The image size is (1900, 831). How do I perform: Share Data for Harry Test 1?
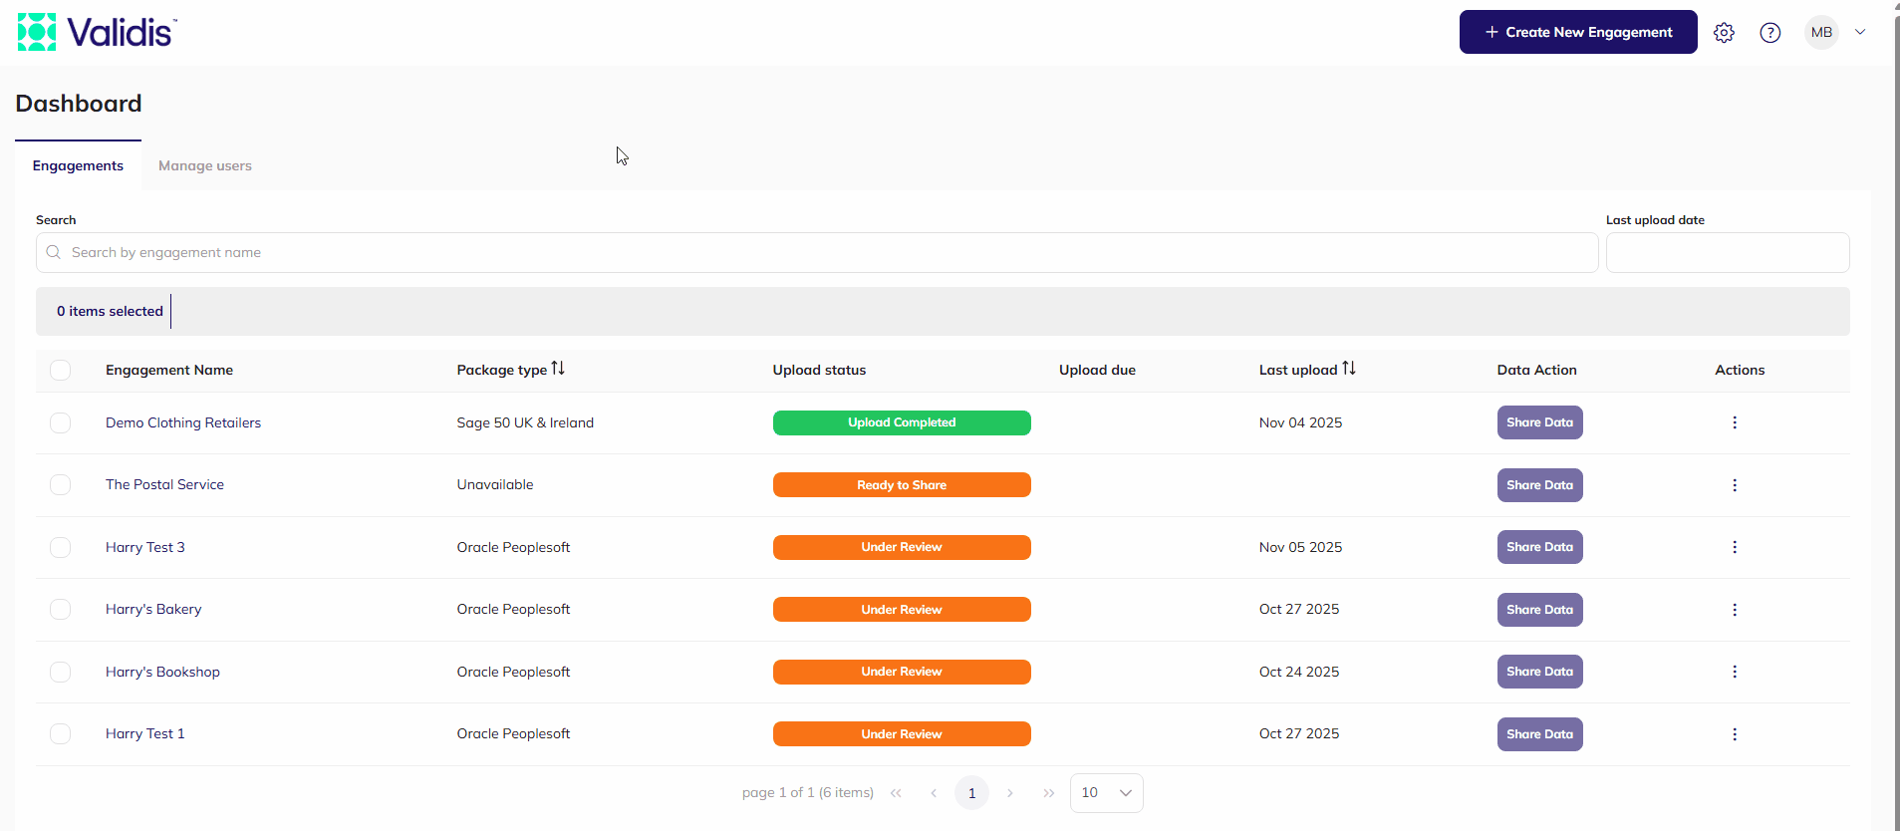pos(1539,734)
